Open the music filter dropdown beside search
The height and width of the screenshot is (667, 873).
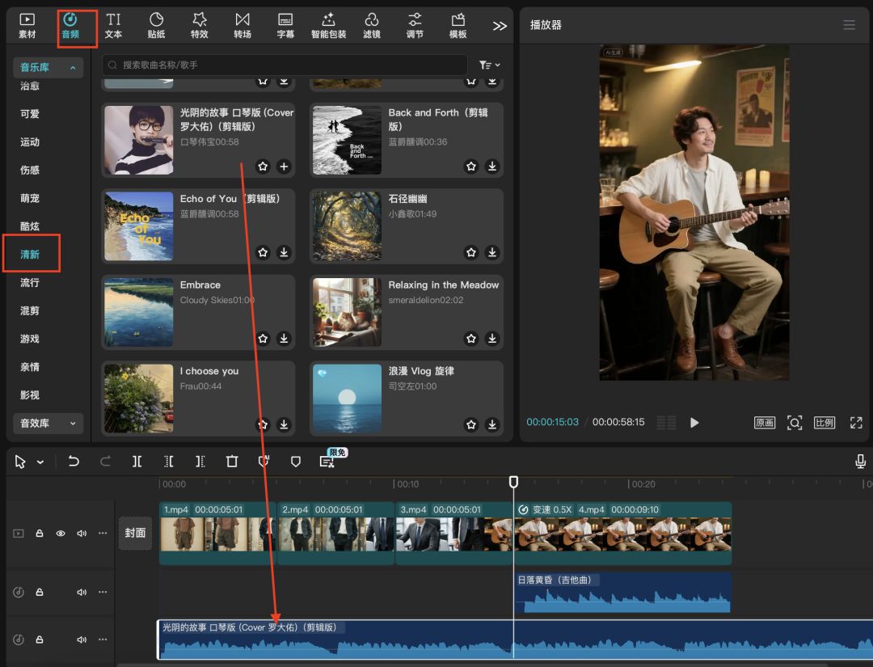[x=489, y=65]
